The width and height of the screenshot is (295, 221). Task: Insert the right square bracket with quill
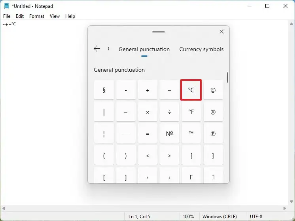tap(213, 155)
